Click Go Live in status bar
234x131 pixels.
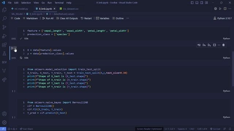pyautogui.click(x=215, y=129)
